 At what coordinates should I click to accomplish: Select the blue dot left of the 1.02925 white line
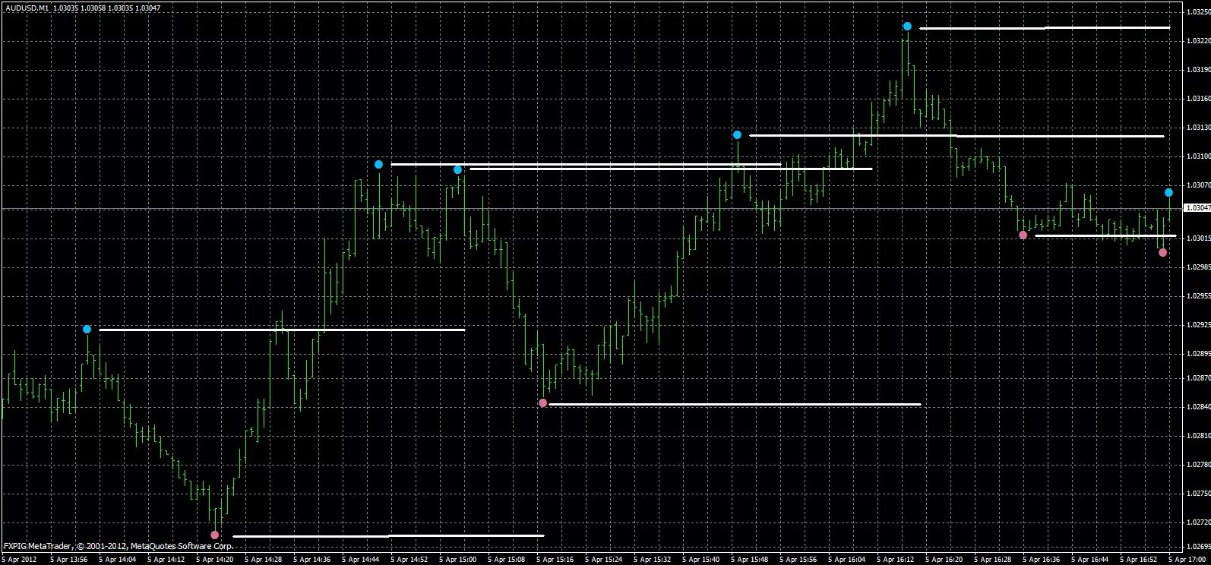(x=87, y=330)
